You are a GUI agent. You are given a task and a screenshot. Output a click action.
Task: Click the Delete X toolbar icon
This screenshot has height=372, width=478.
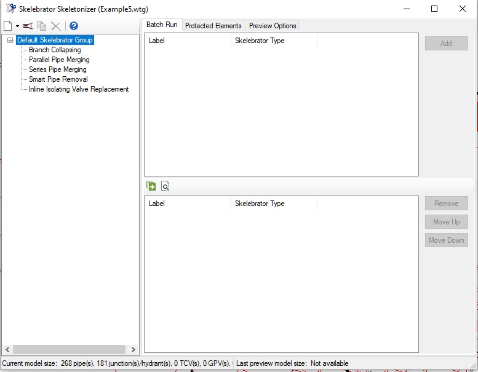[56, 26]
